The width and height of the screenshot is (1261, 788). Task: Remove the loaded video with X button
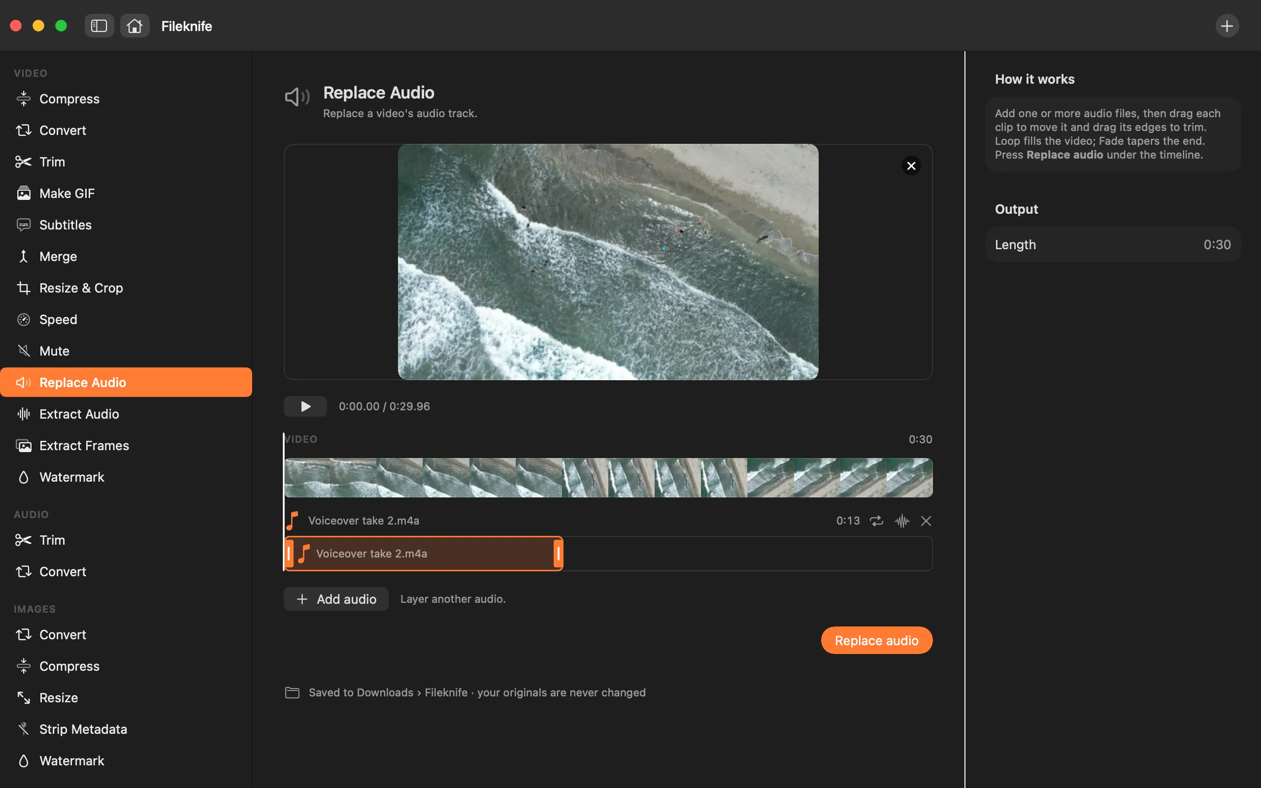pos(911,166)
